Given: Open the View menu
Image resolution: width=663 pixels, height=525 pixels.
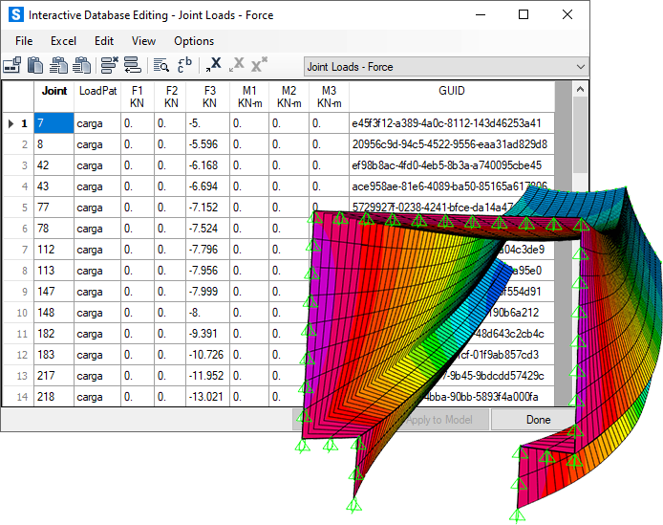Looking at the screenshot, I should pos(143,41).
